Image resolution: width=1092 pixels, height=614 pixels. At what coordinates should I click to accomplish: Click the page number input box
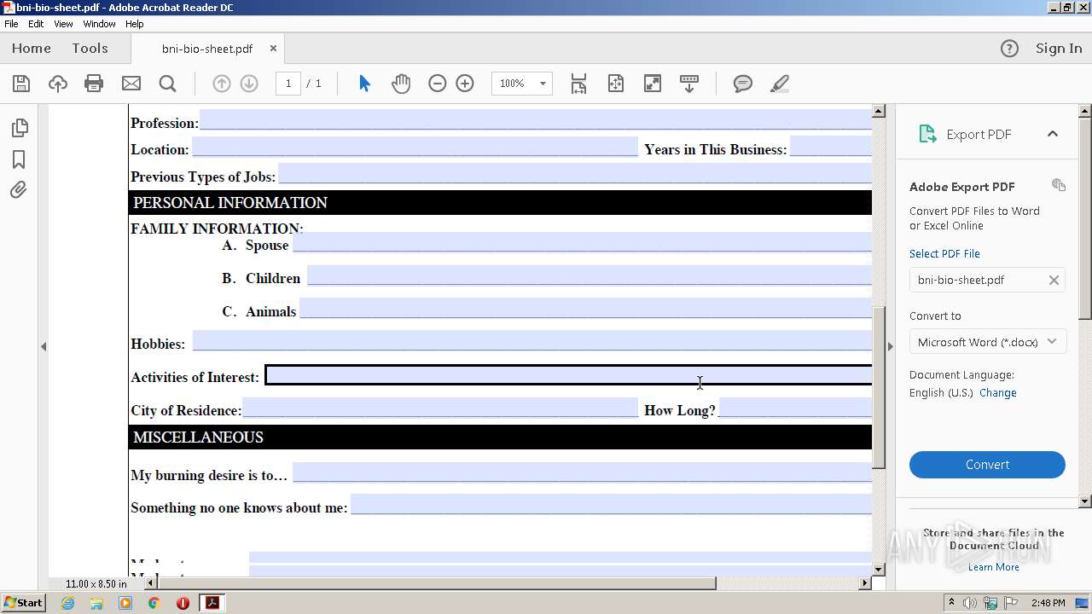pos(288,84)
